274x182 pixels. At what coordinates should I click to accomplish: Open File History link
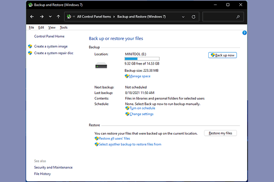click(x=42, y=174)
